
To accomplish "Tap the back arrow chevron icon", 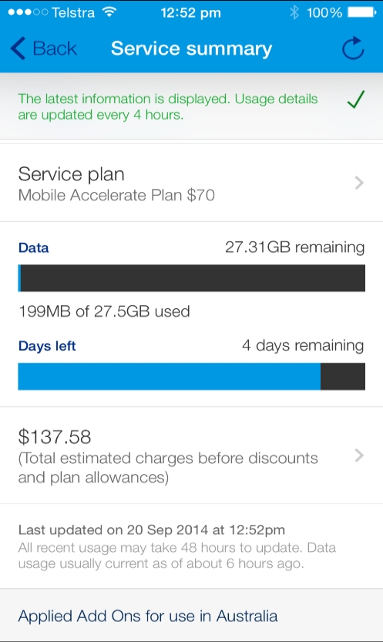I will [x=18, y=49].
